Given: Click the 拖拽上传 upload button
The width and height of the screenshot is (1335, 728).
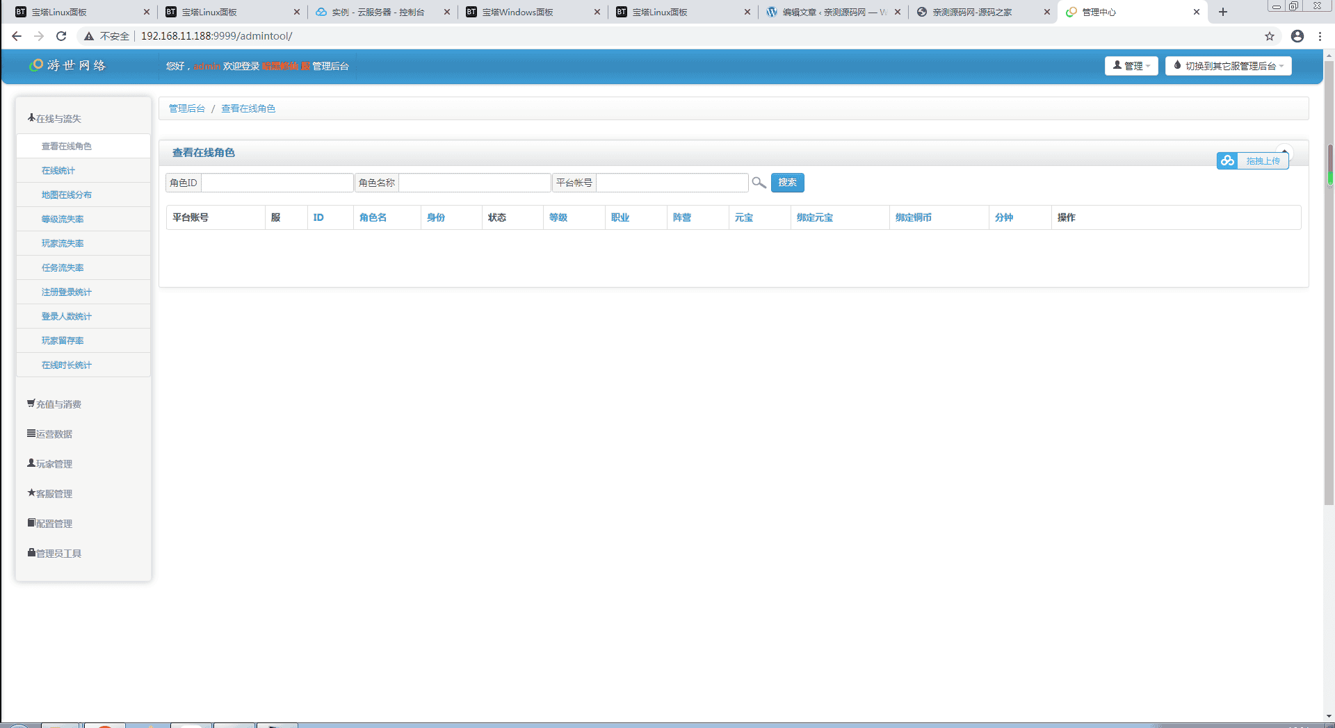Looking at the screenshot, I should 1263,160.
